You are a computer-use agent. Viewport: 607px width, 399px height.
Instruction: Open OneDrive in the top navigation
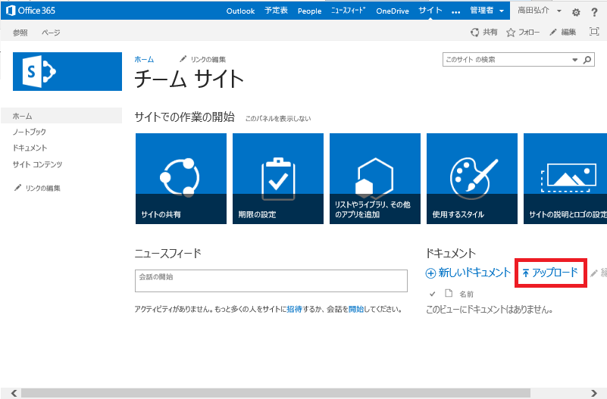(x=392, y=11)
